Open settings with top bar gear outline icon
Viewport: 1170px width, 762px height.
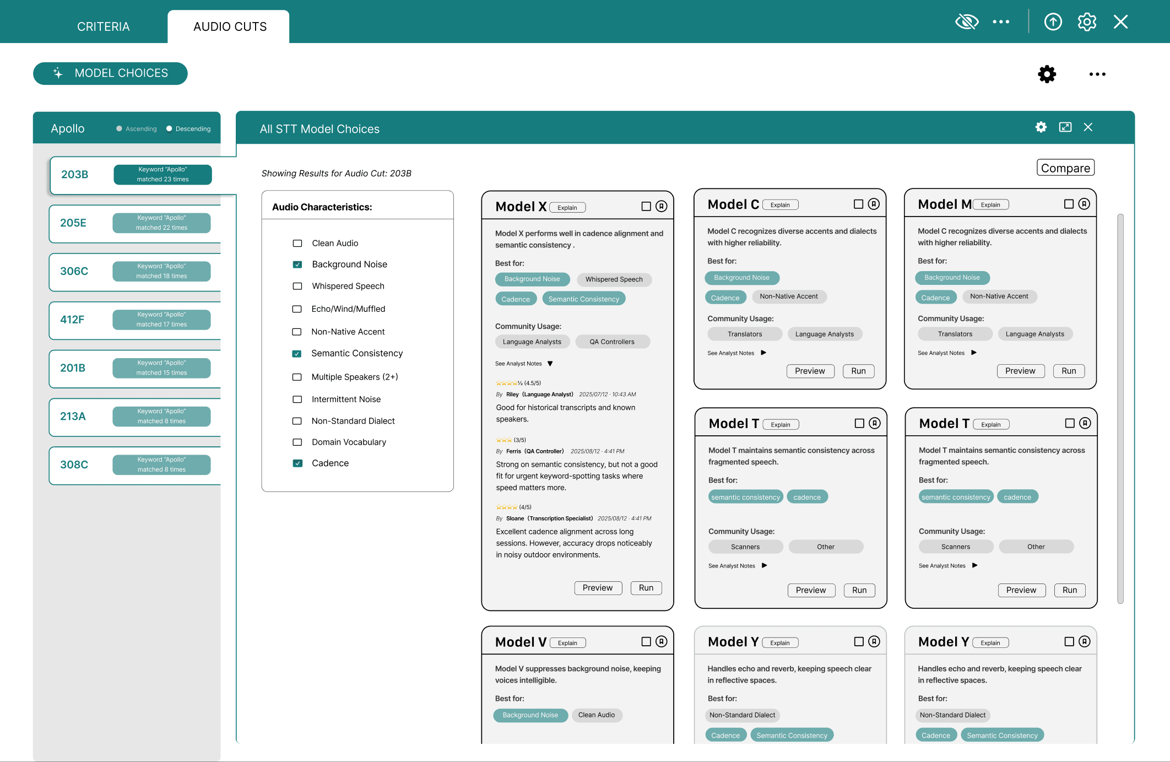1087,22
